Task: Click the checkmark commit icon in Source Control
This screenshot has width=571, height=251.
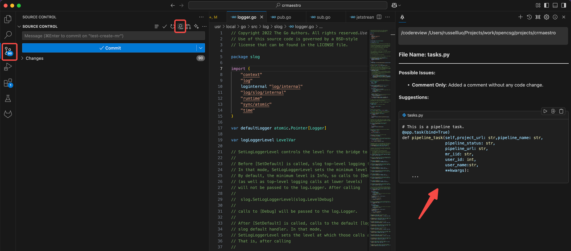Action: (165, 27)
